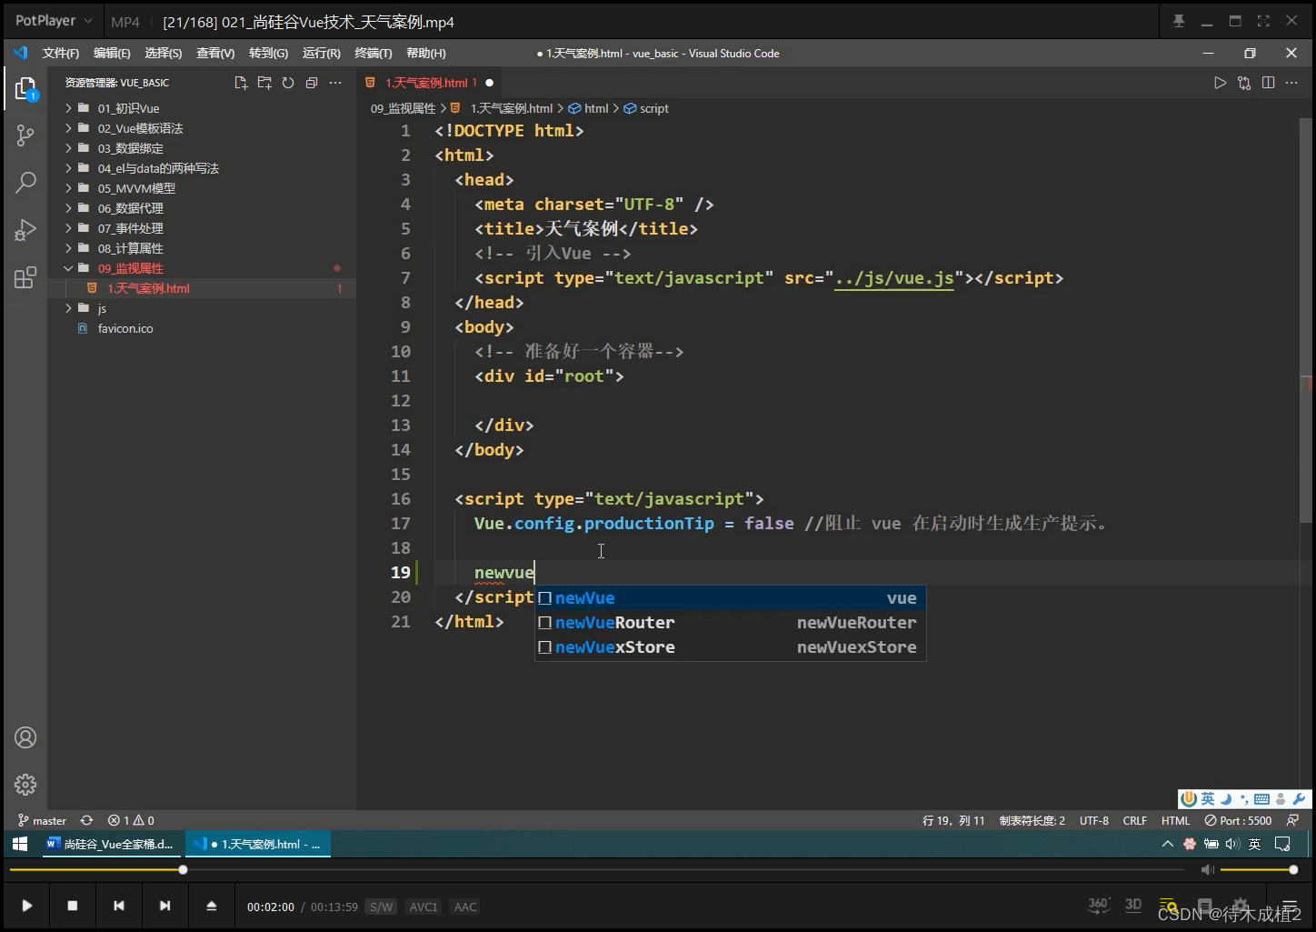1316x932 pixels.
Task: Collapse all folders in explorer
Action: tap(312, 83)
